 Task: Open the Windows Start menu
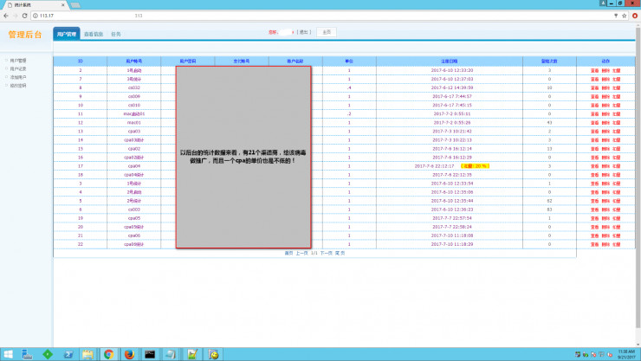(x=7, y=353)
